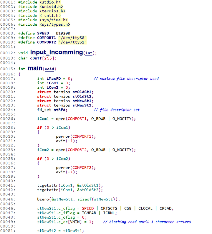Click the stNewSt1 declaration on line 22
Image resolution: width=212 pixels, height=234 pixels.
pos(82,101)
